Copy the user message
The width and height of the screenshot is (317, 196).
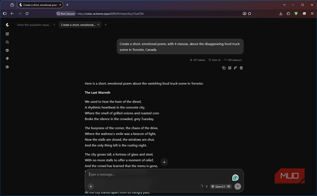(224, 68)
